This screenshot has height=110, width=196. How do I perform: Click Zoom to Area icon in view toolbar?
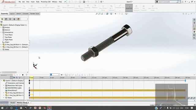point(99,14)
